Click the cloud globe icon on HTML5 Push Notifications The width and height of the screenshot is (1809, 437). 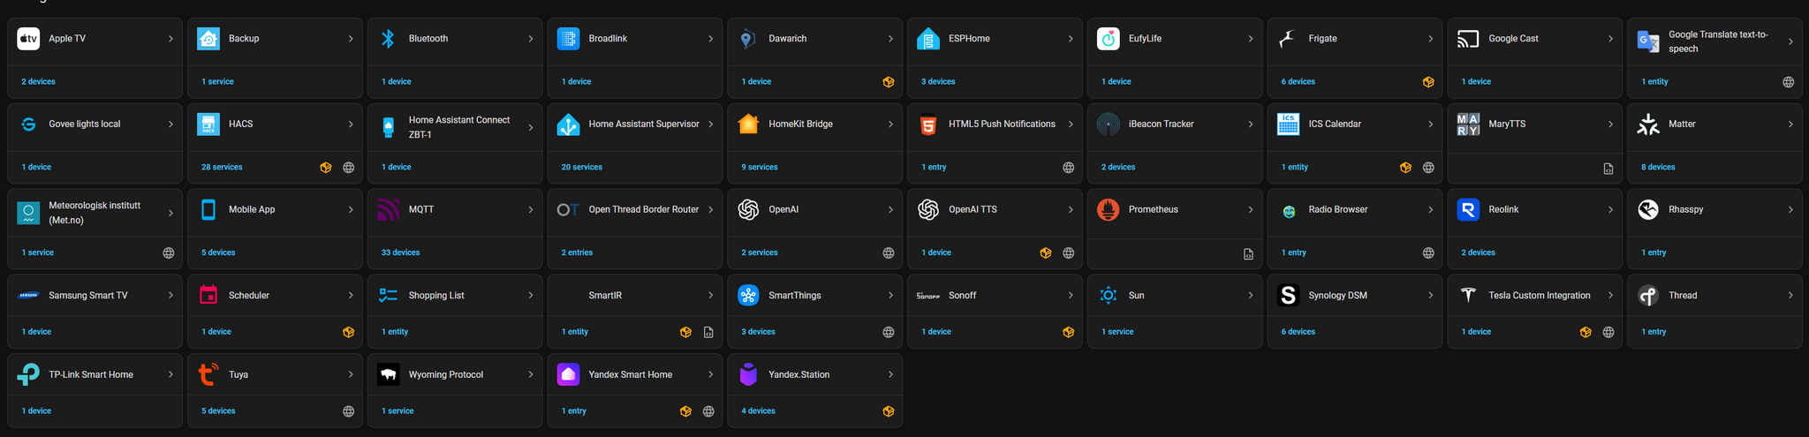(x=1068, y=168)
